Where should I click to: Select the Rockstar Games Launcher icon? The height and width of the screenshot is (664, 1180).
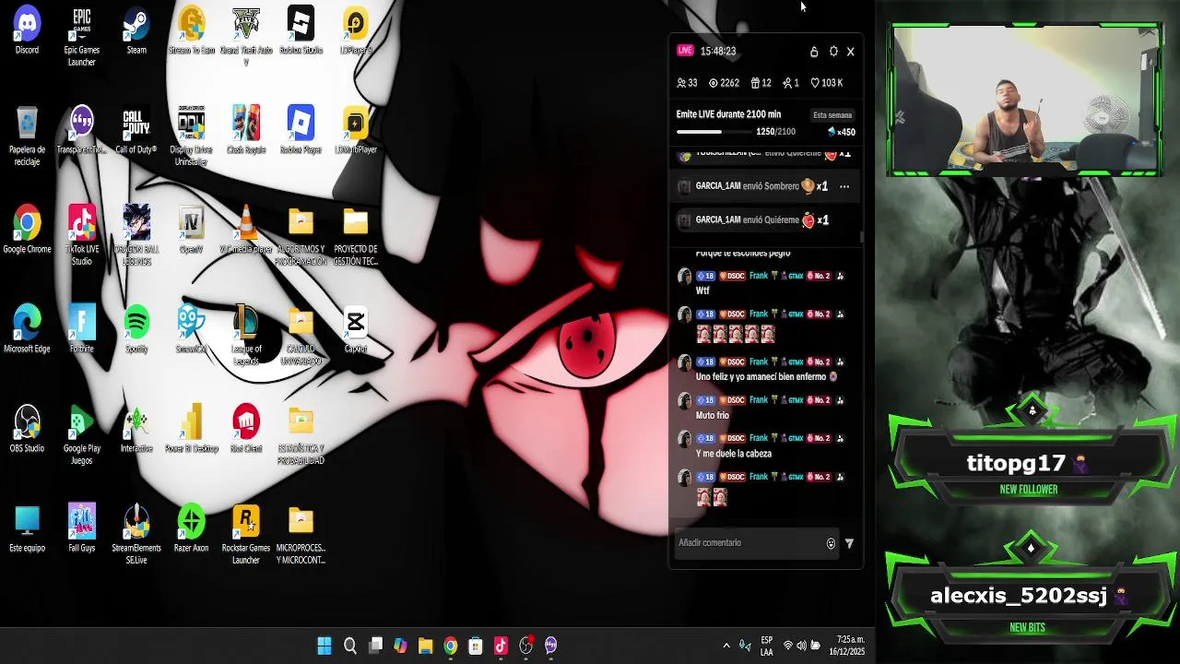click(x=245, y=535)
